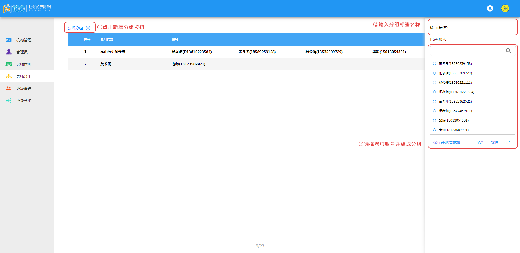Open 老师分组 menu item
Image resolution: width=520 pixels, height=253 pixels.
click(24, 76)
